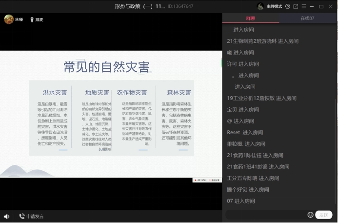The height and width of the screenshot is (223, 338).
Task: Mute the speaker volume icon
Action: coord(6,216)
